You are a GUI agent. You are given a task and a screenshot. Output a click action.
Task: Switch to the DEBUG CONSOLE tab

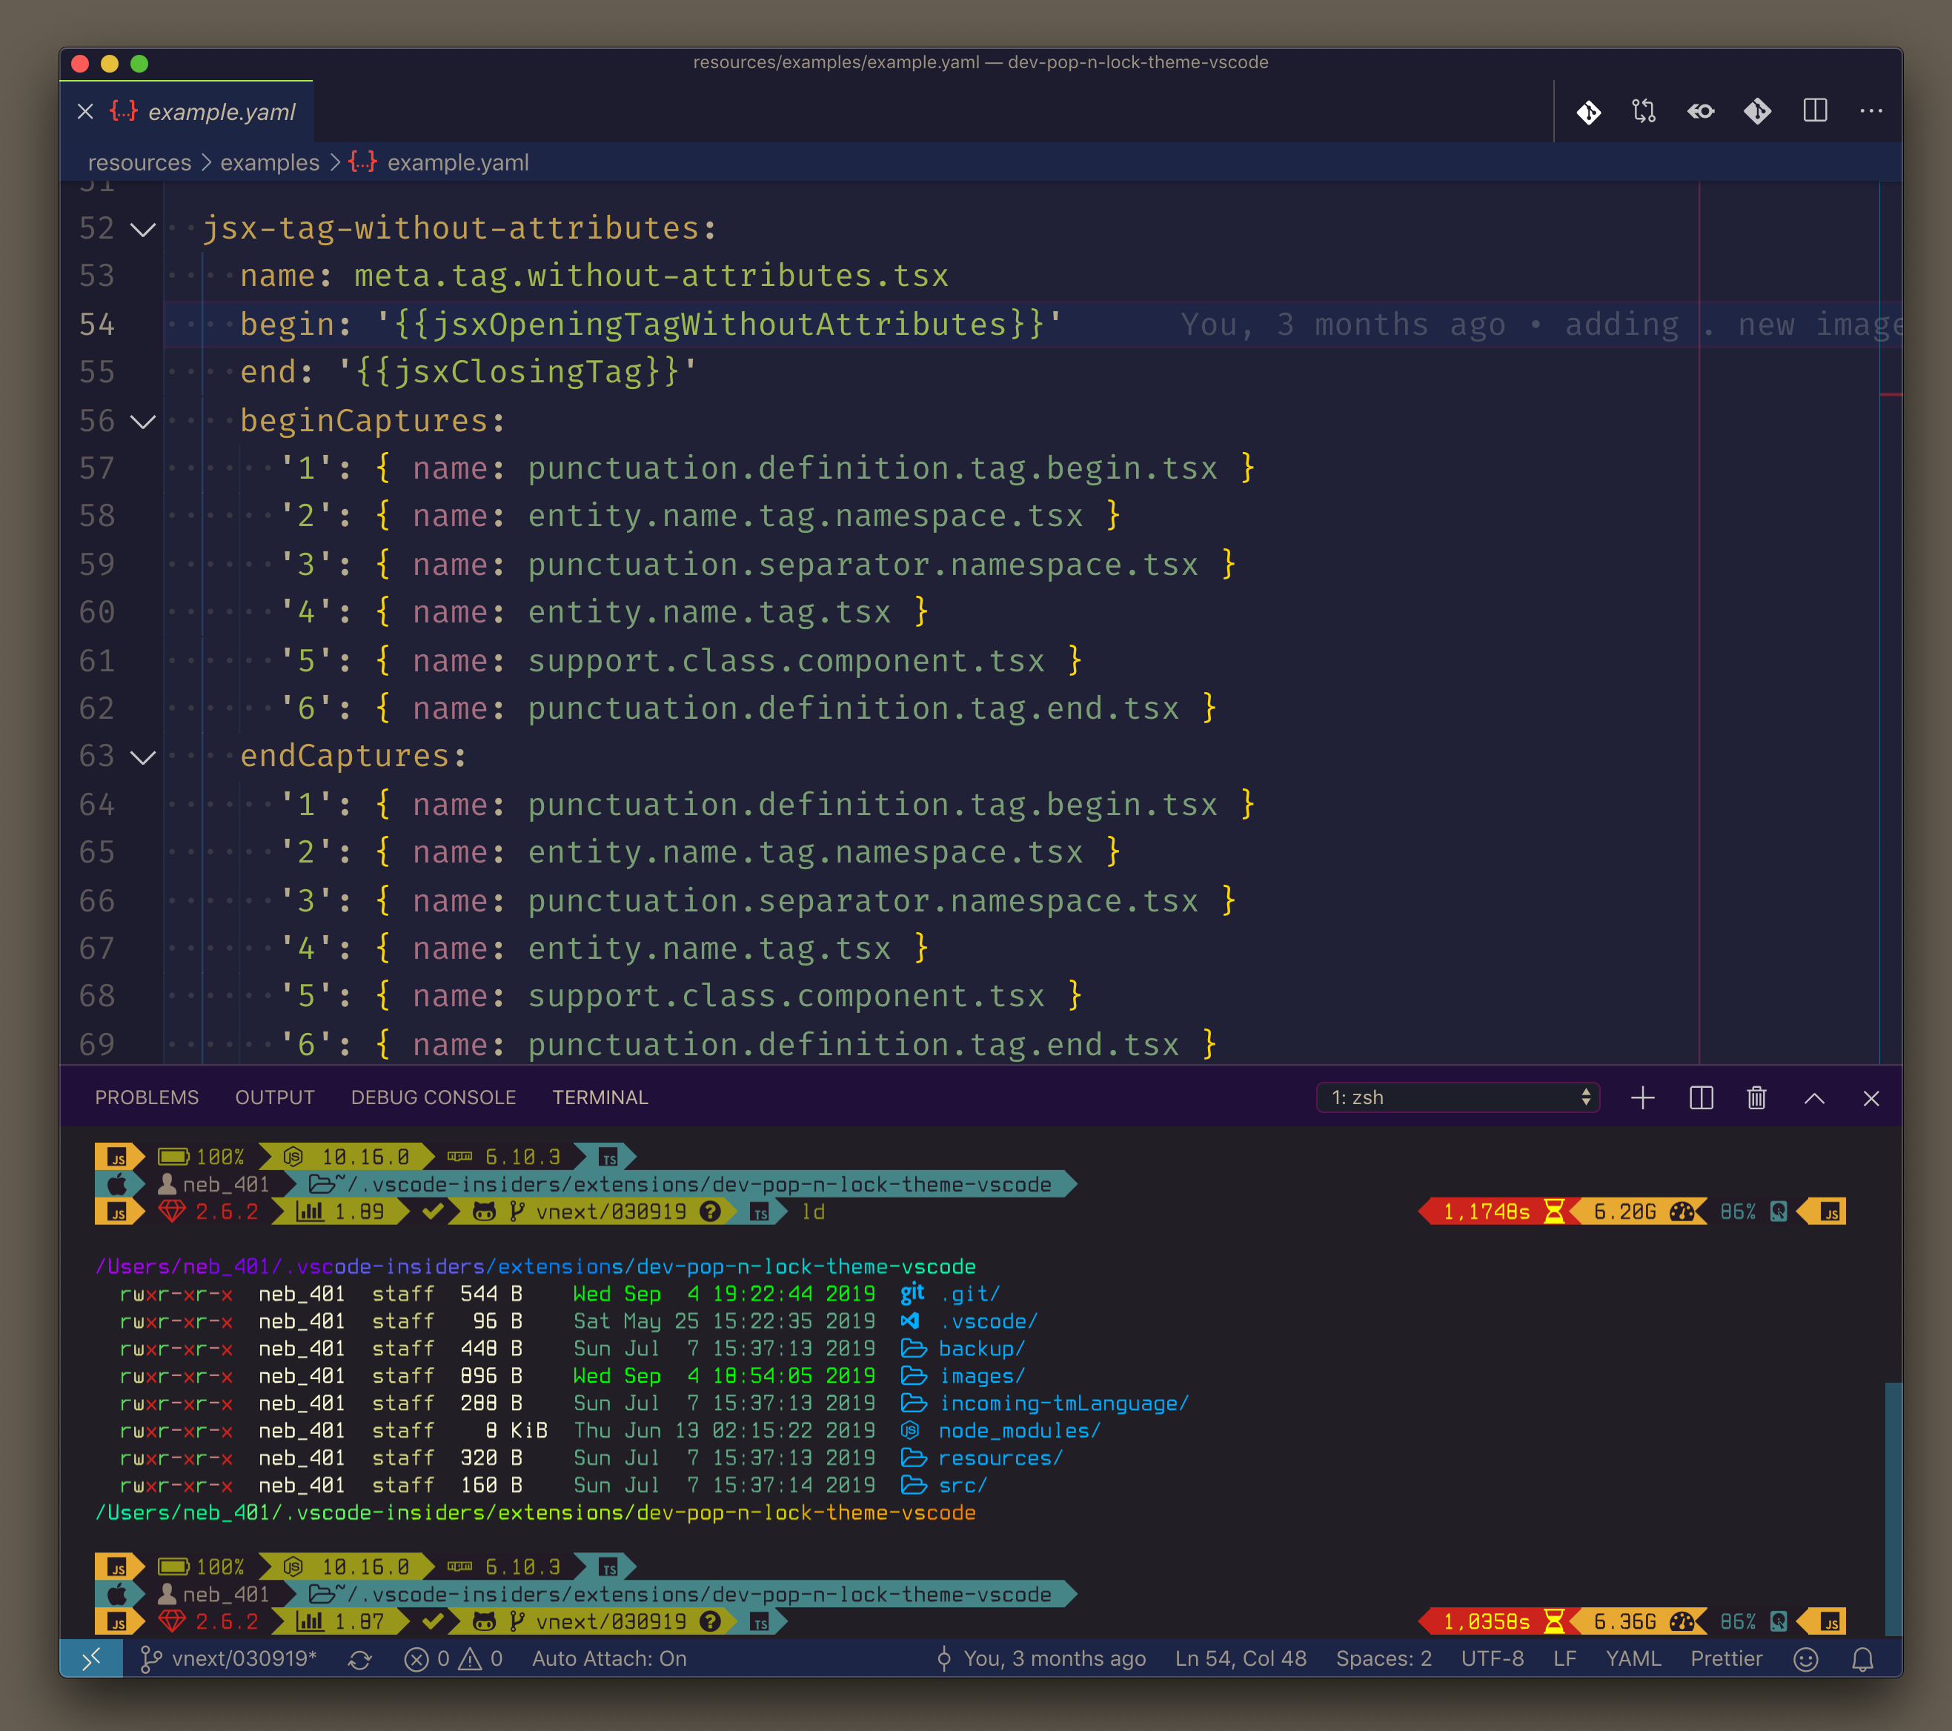[433, 1098]
